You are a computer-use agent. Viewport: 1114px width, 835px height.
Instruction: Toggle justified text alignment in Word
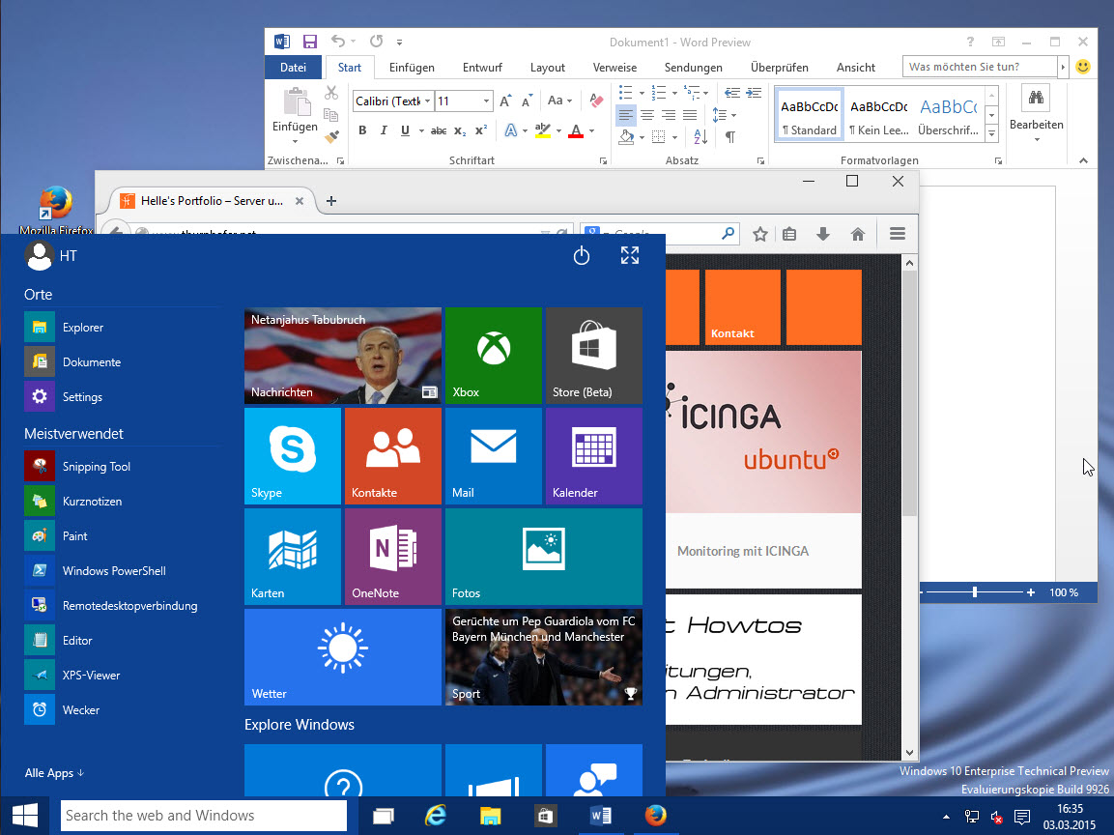(690, 114)
